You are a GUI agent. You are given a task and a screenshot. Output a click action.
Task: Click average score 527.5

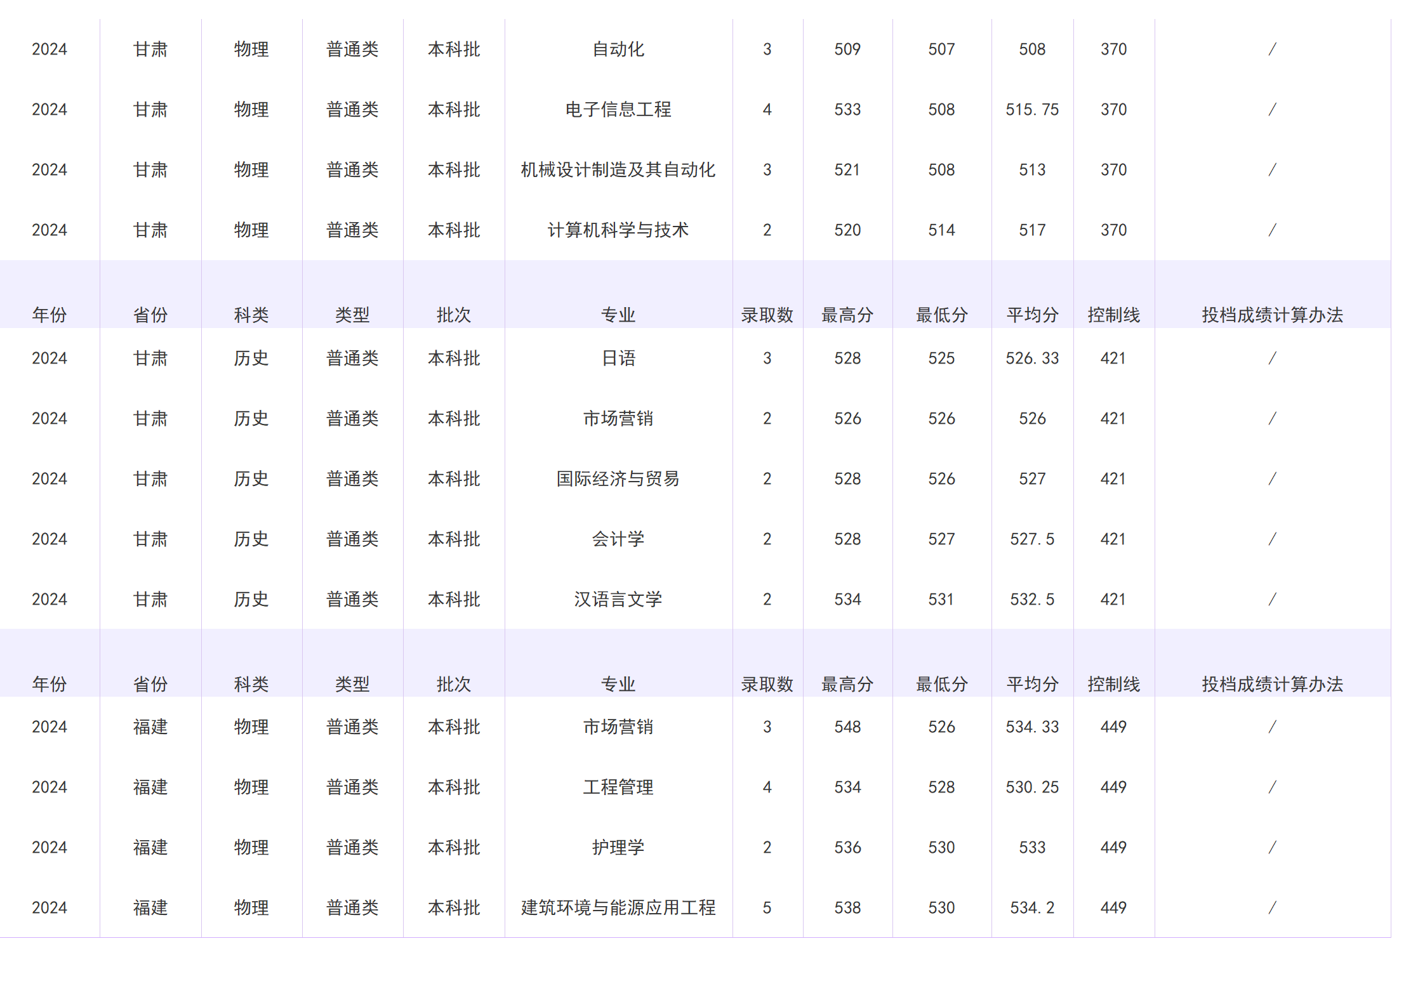(x=1032, y=539)
